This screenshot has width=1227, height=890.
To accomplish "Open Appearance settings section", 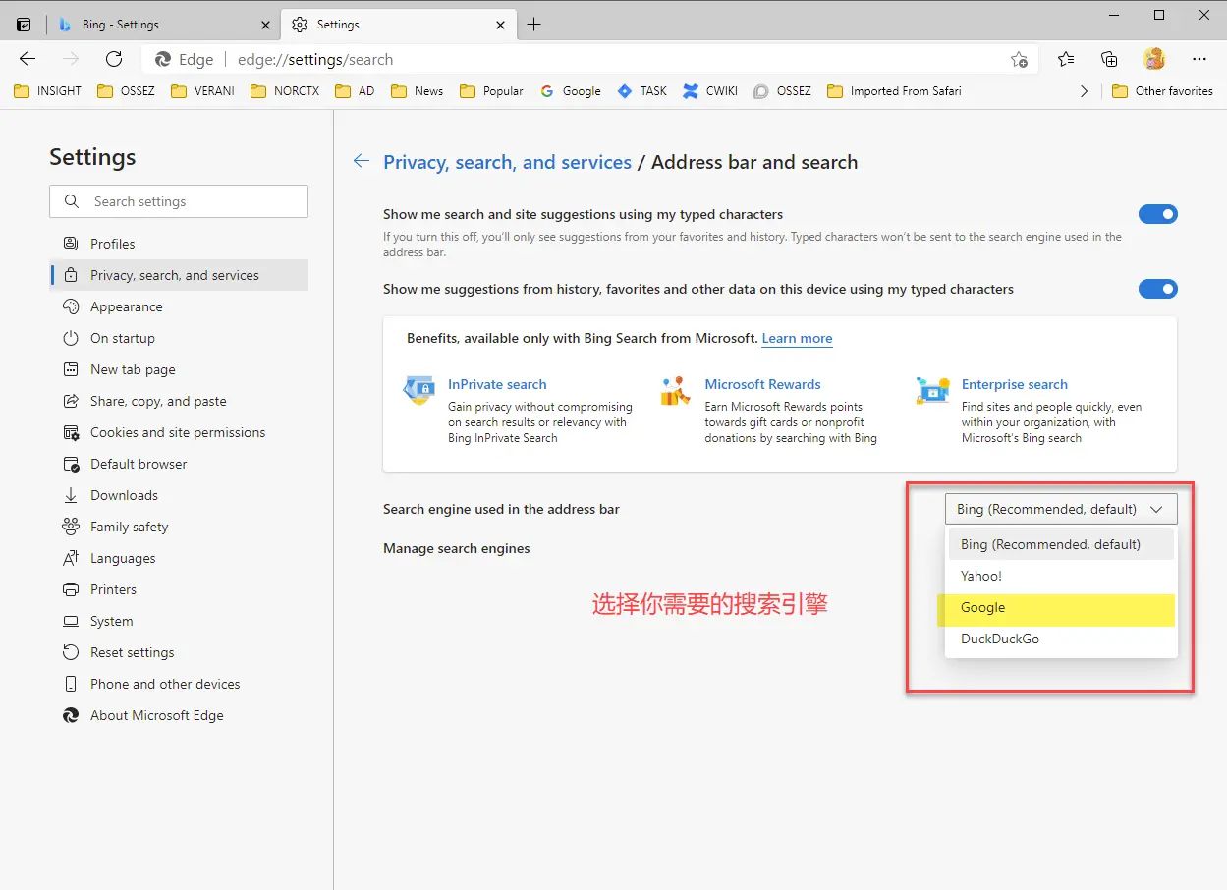I will [x=179, y=306].
